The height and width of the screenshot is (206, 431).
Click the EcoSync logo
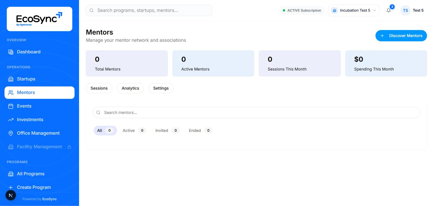point(40,19)
